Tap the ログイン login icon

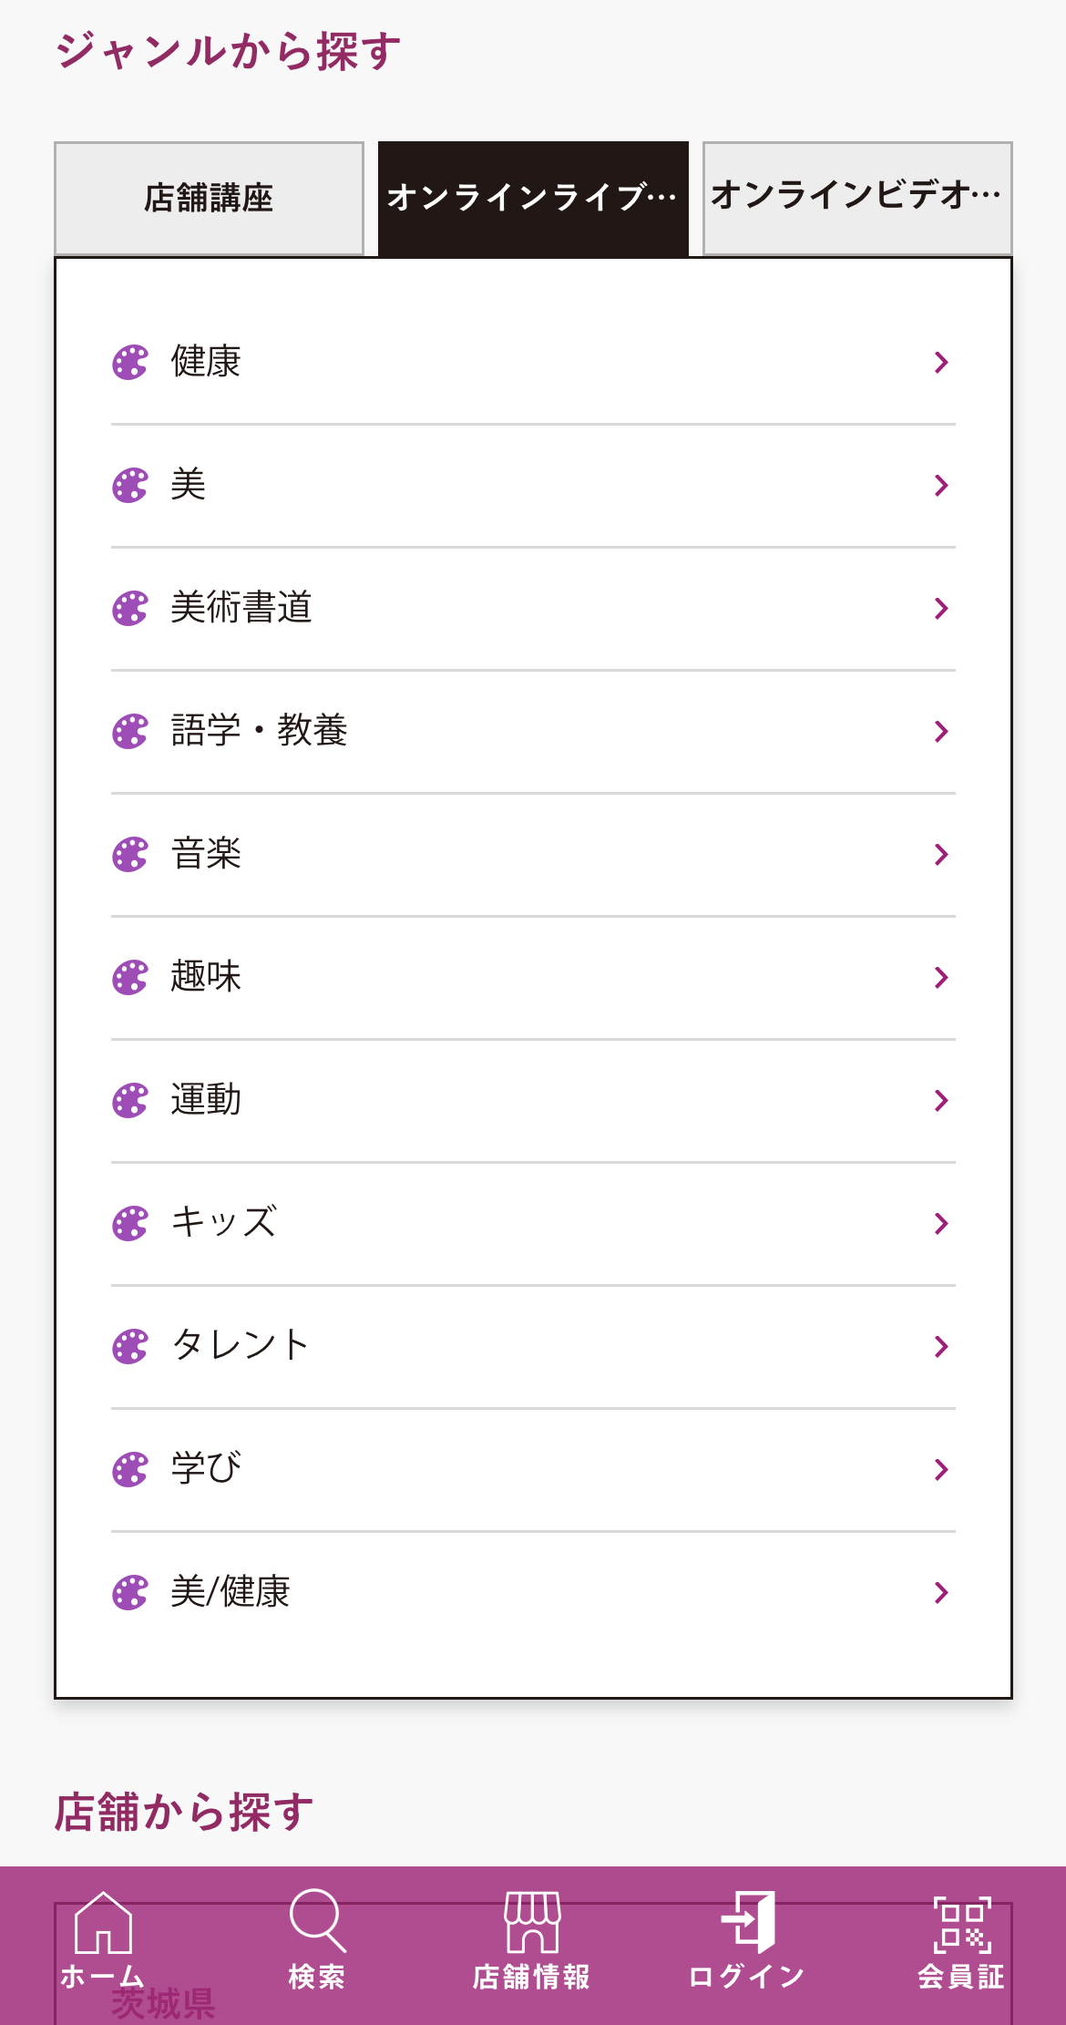pyautogui.click(x=747, y=1921)
